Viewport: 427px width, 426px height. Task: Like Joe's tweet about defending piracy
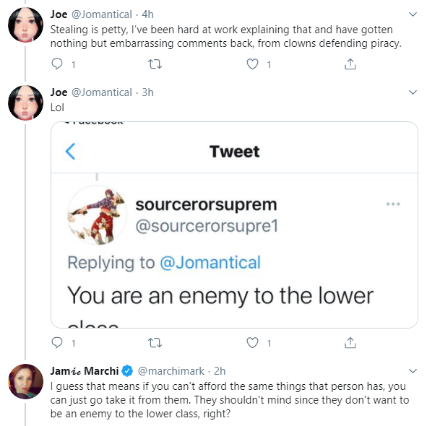tap(252, 64)
